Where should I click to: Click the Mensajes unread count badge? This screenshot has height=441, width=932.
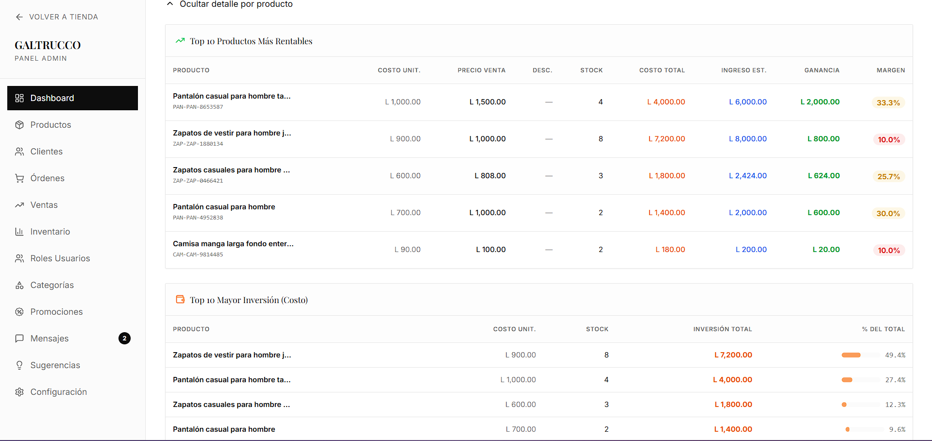[x=124, y=339]
